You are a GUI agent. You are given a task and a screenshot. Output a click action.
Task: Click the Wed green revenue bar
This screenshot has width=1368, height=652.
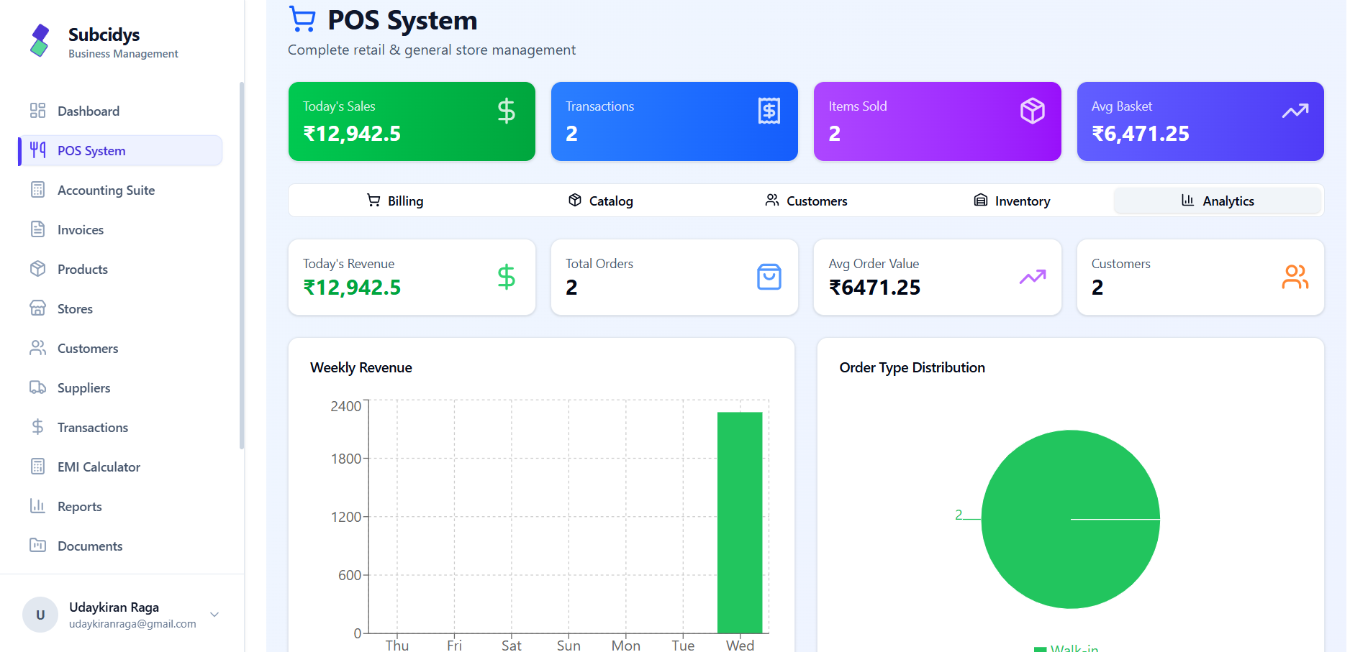740,523
